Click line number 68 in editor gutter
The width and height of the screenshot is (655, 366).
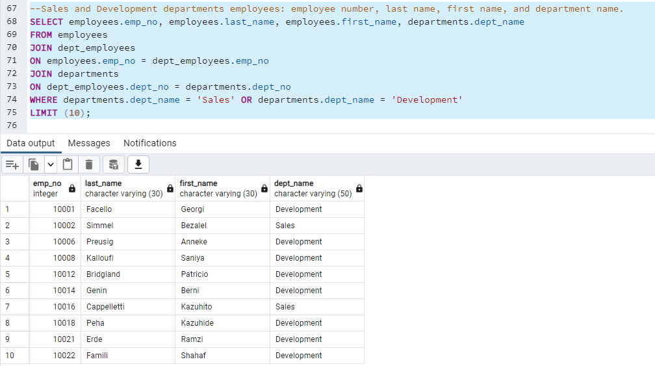[x=12, y=21]
